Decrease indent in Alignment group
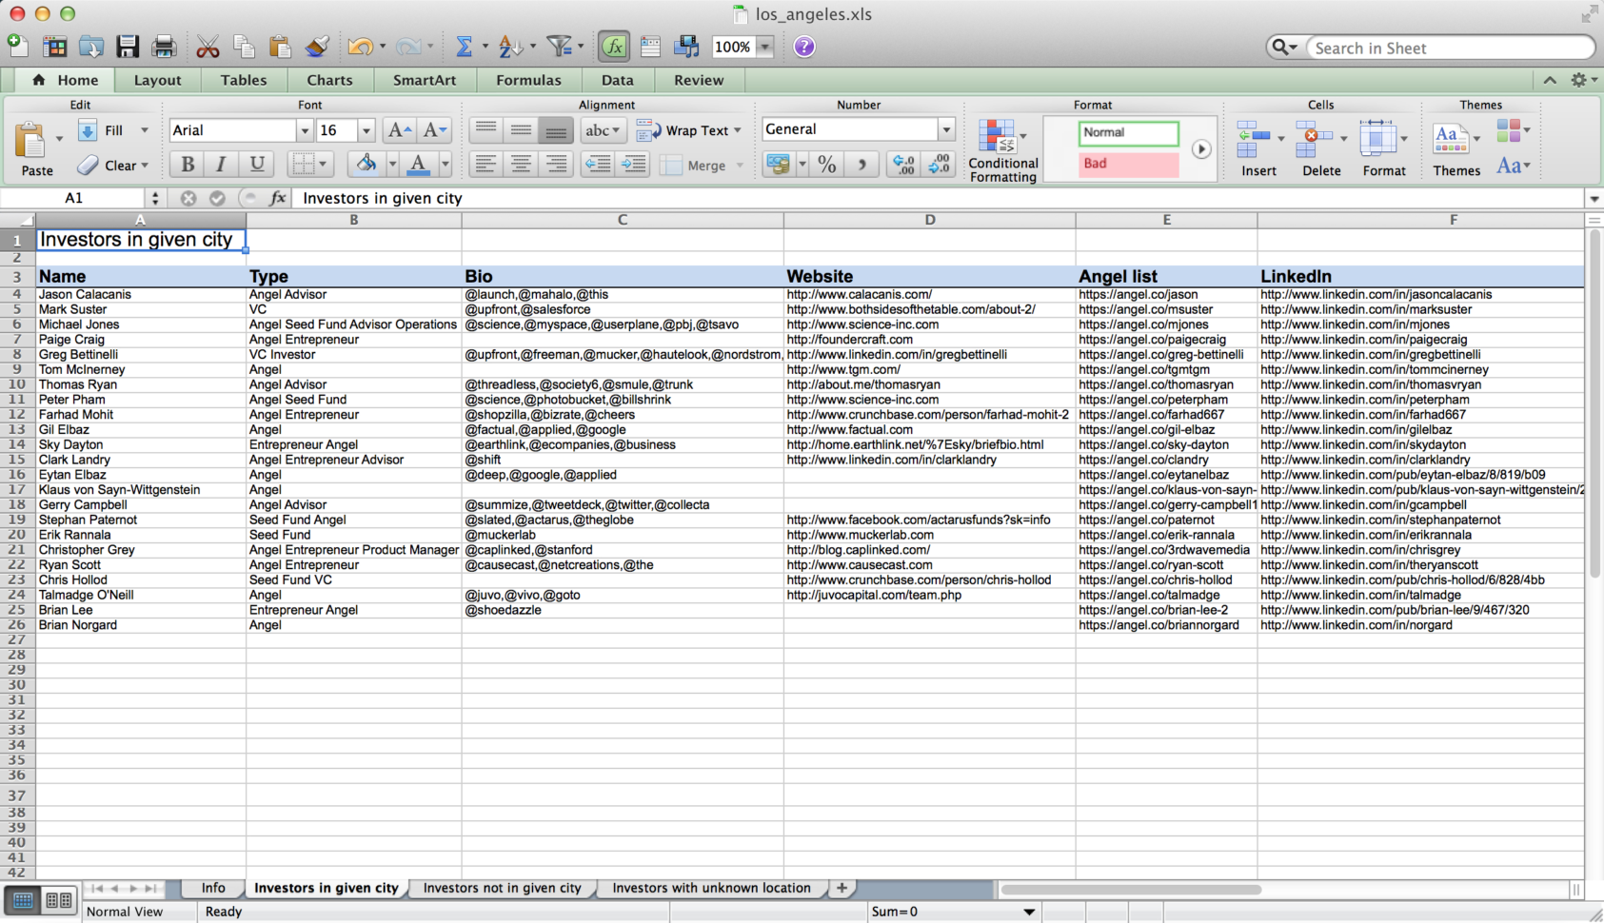 (x=598, y=165)
